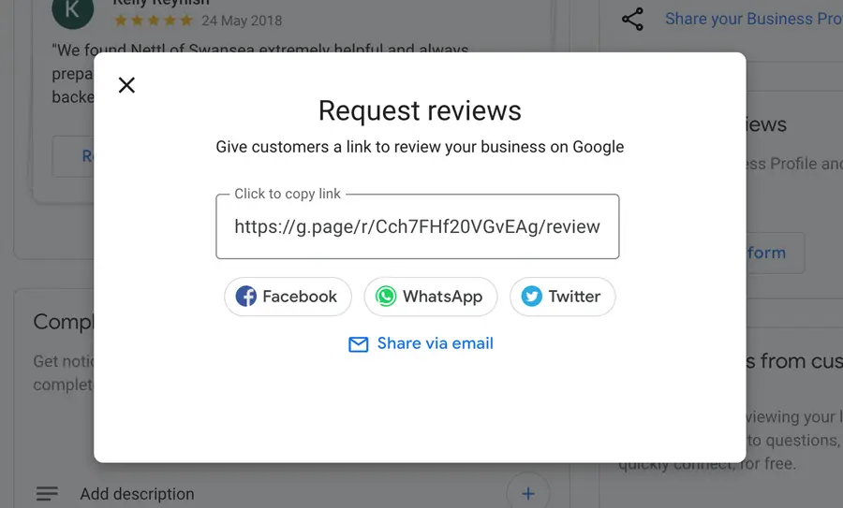Click the five-star rating on review
Viewport: 843px width, 508px height.
point(154,20)
